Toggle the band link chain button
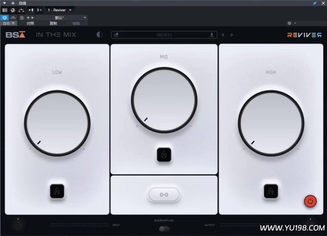327x236 pixels. [164, 195]
